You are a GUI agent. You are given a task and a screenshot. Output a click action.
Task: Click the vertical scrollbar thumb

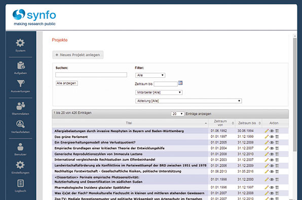tap(295, 94)
